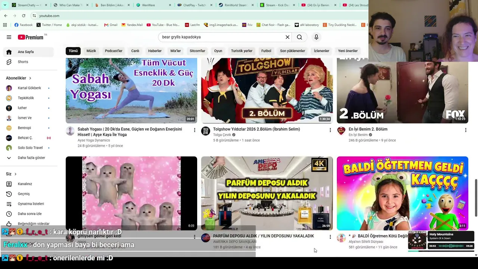Open the browser apps grid in the bookmarks bar
The width and height of the screenshot is (478, 269).
click(x=5, y=25)
